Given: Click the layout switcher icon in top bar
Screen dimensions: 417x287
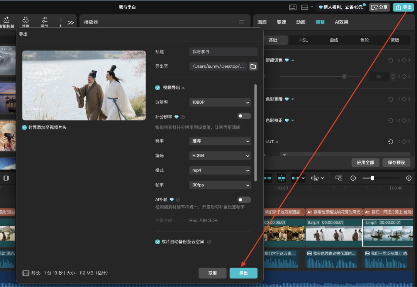Looking at the screenshot, I should point(305,7).
